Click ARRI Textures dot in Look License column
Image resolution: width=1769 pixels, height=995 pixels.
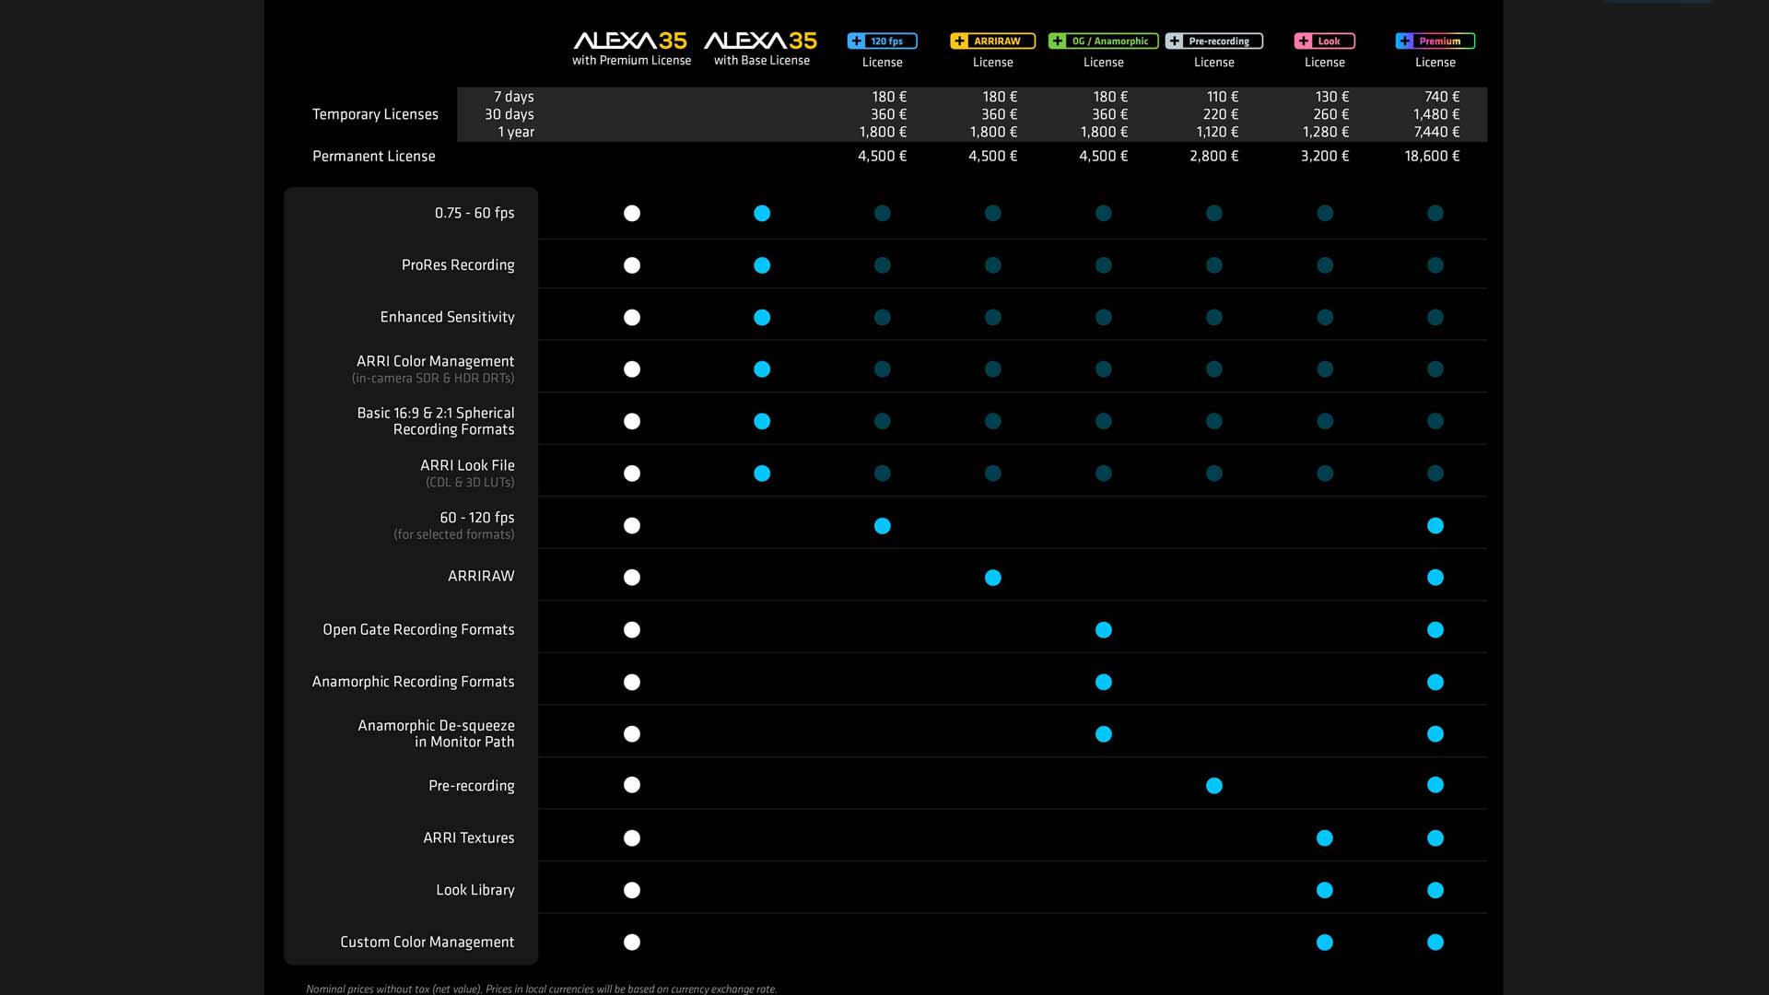[1324, 838]
